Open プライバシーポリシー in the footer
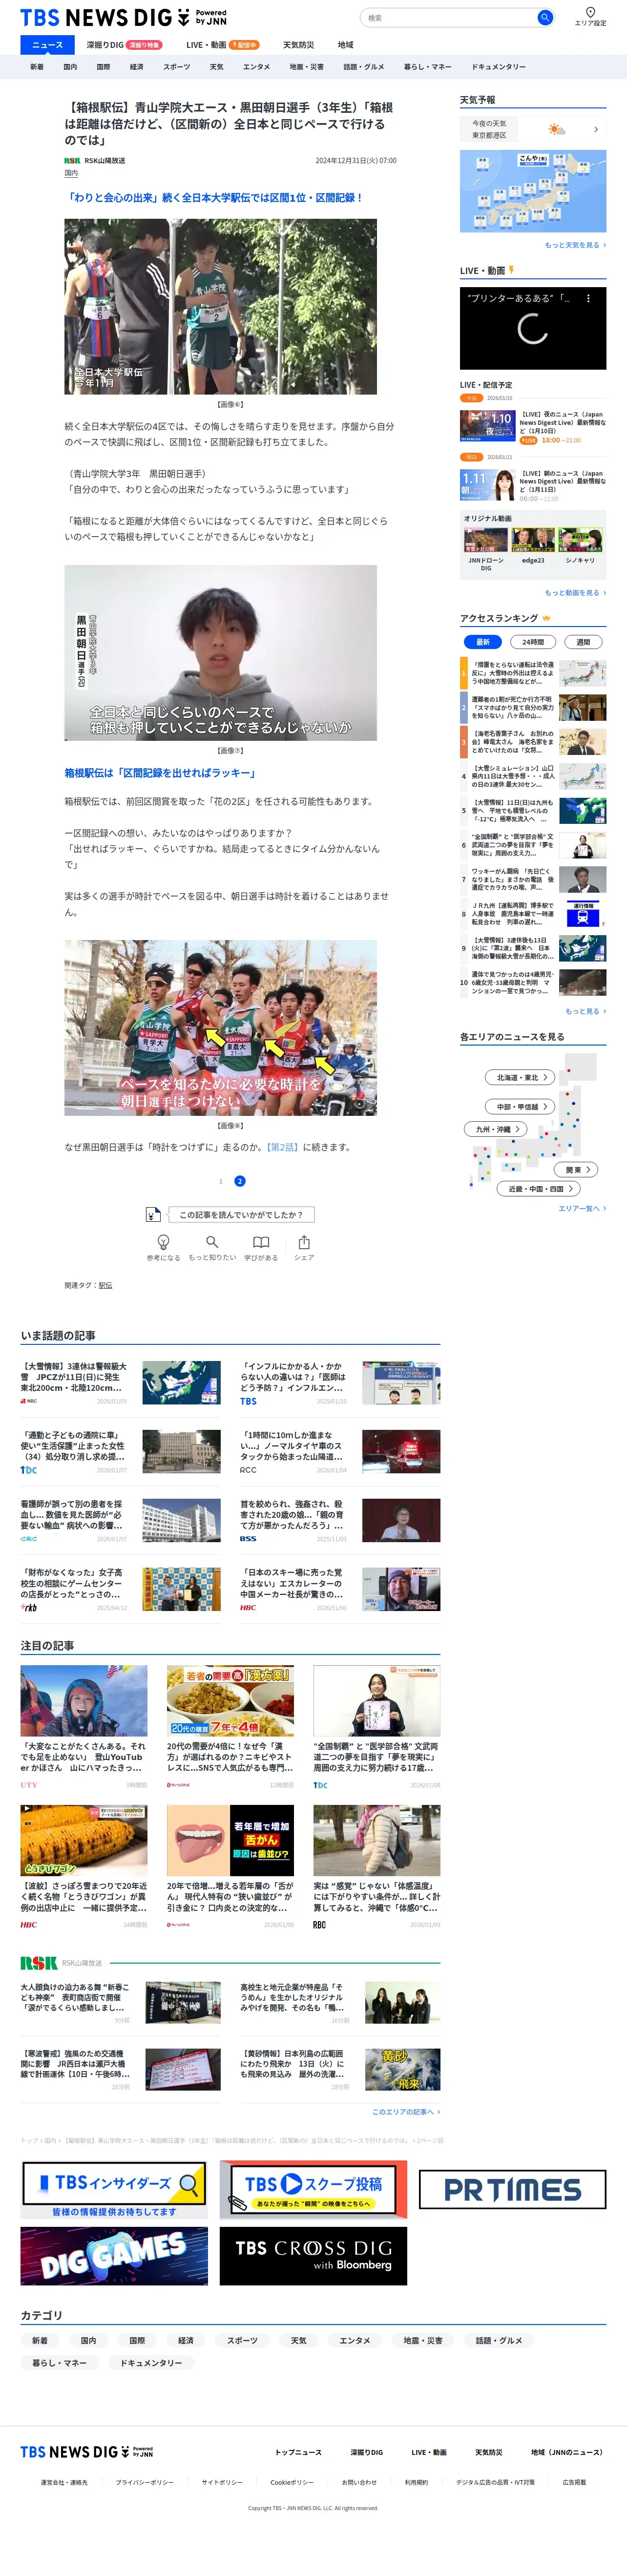The width and height of the screenshot is (627, 2576). click(x=144, y=2482)
